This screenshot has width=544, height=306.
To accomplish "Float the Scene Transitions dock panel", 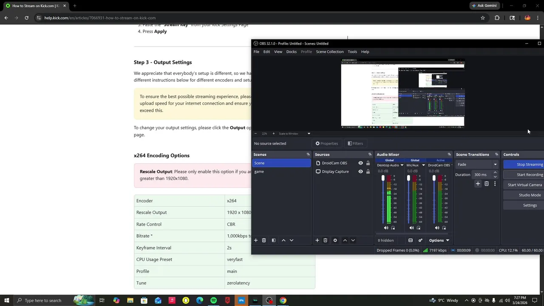I will point(496,155).
